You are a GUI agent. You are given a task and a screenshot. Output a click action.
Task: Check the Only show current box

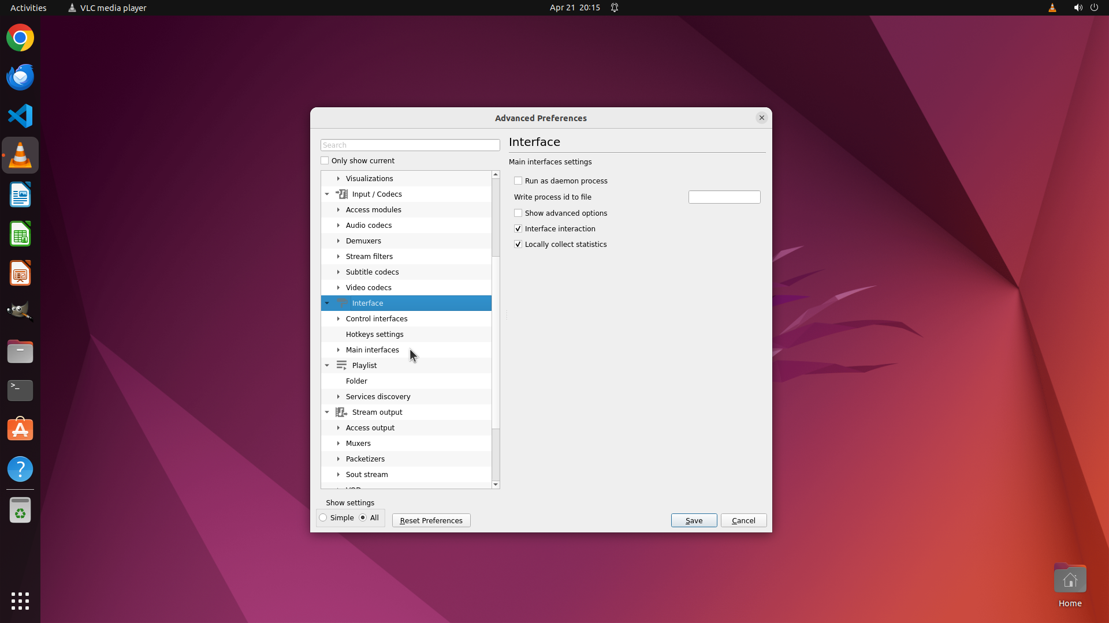[x=325, y=160]
